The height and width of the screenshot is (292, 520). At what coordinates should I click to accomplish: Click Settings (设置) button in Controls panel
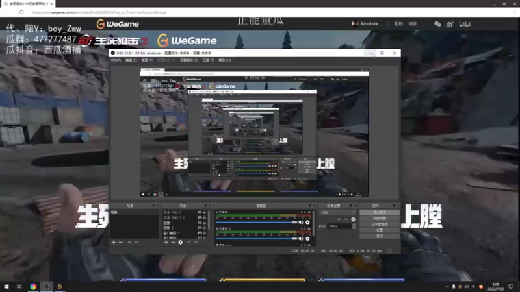380,230
